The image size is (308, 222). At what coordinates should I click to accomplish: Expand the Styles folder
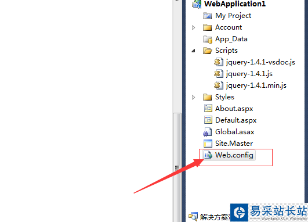tap(194, 97)
